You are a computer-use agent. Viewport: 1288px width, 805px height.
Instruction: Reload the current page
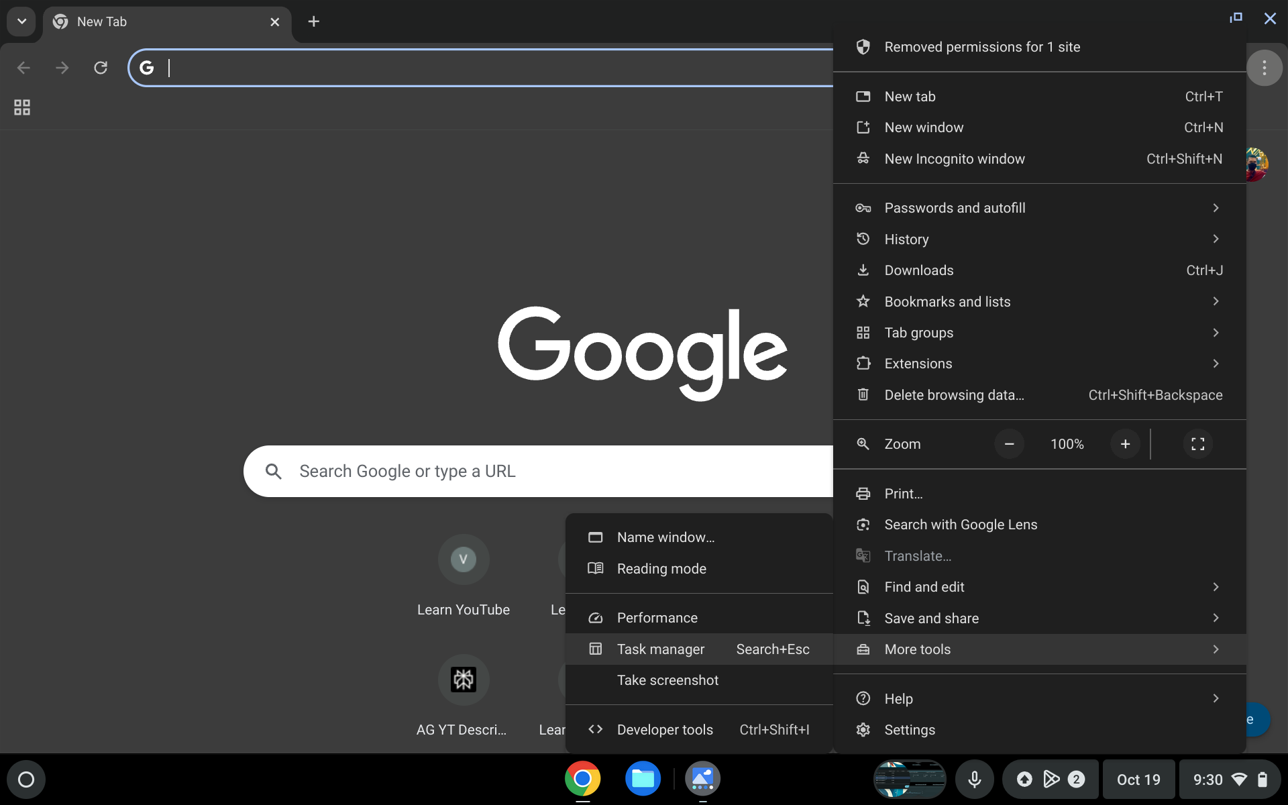click(x=101, y=68)
